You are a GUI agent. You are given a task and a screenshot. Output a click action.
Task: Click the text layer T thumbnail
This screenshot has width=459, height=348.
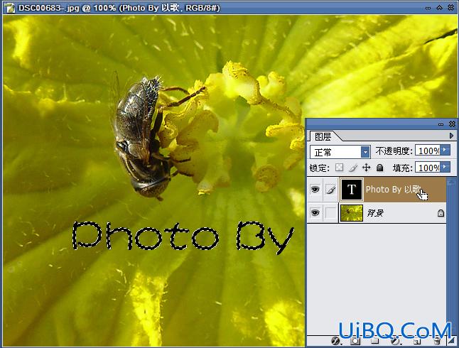click(351, 190)
